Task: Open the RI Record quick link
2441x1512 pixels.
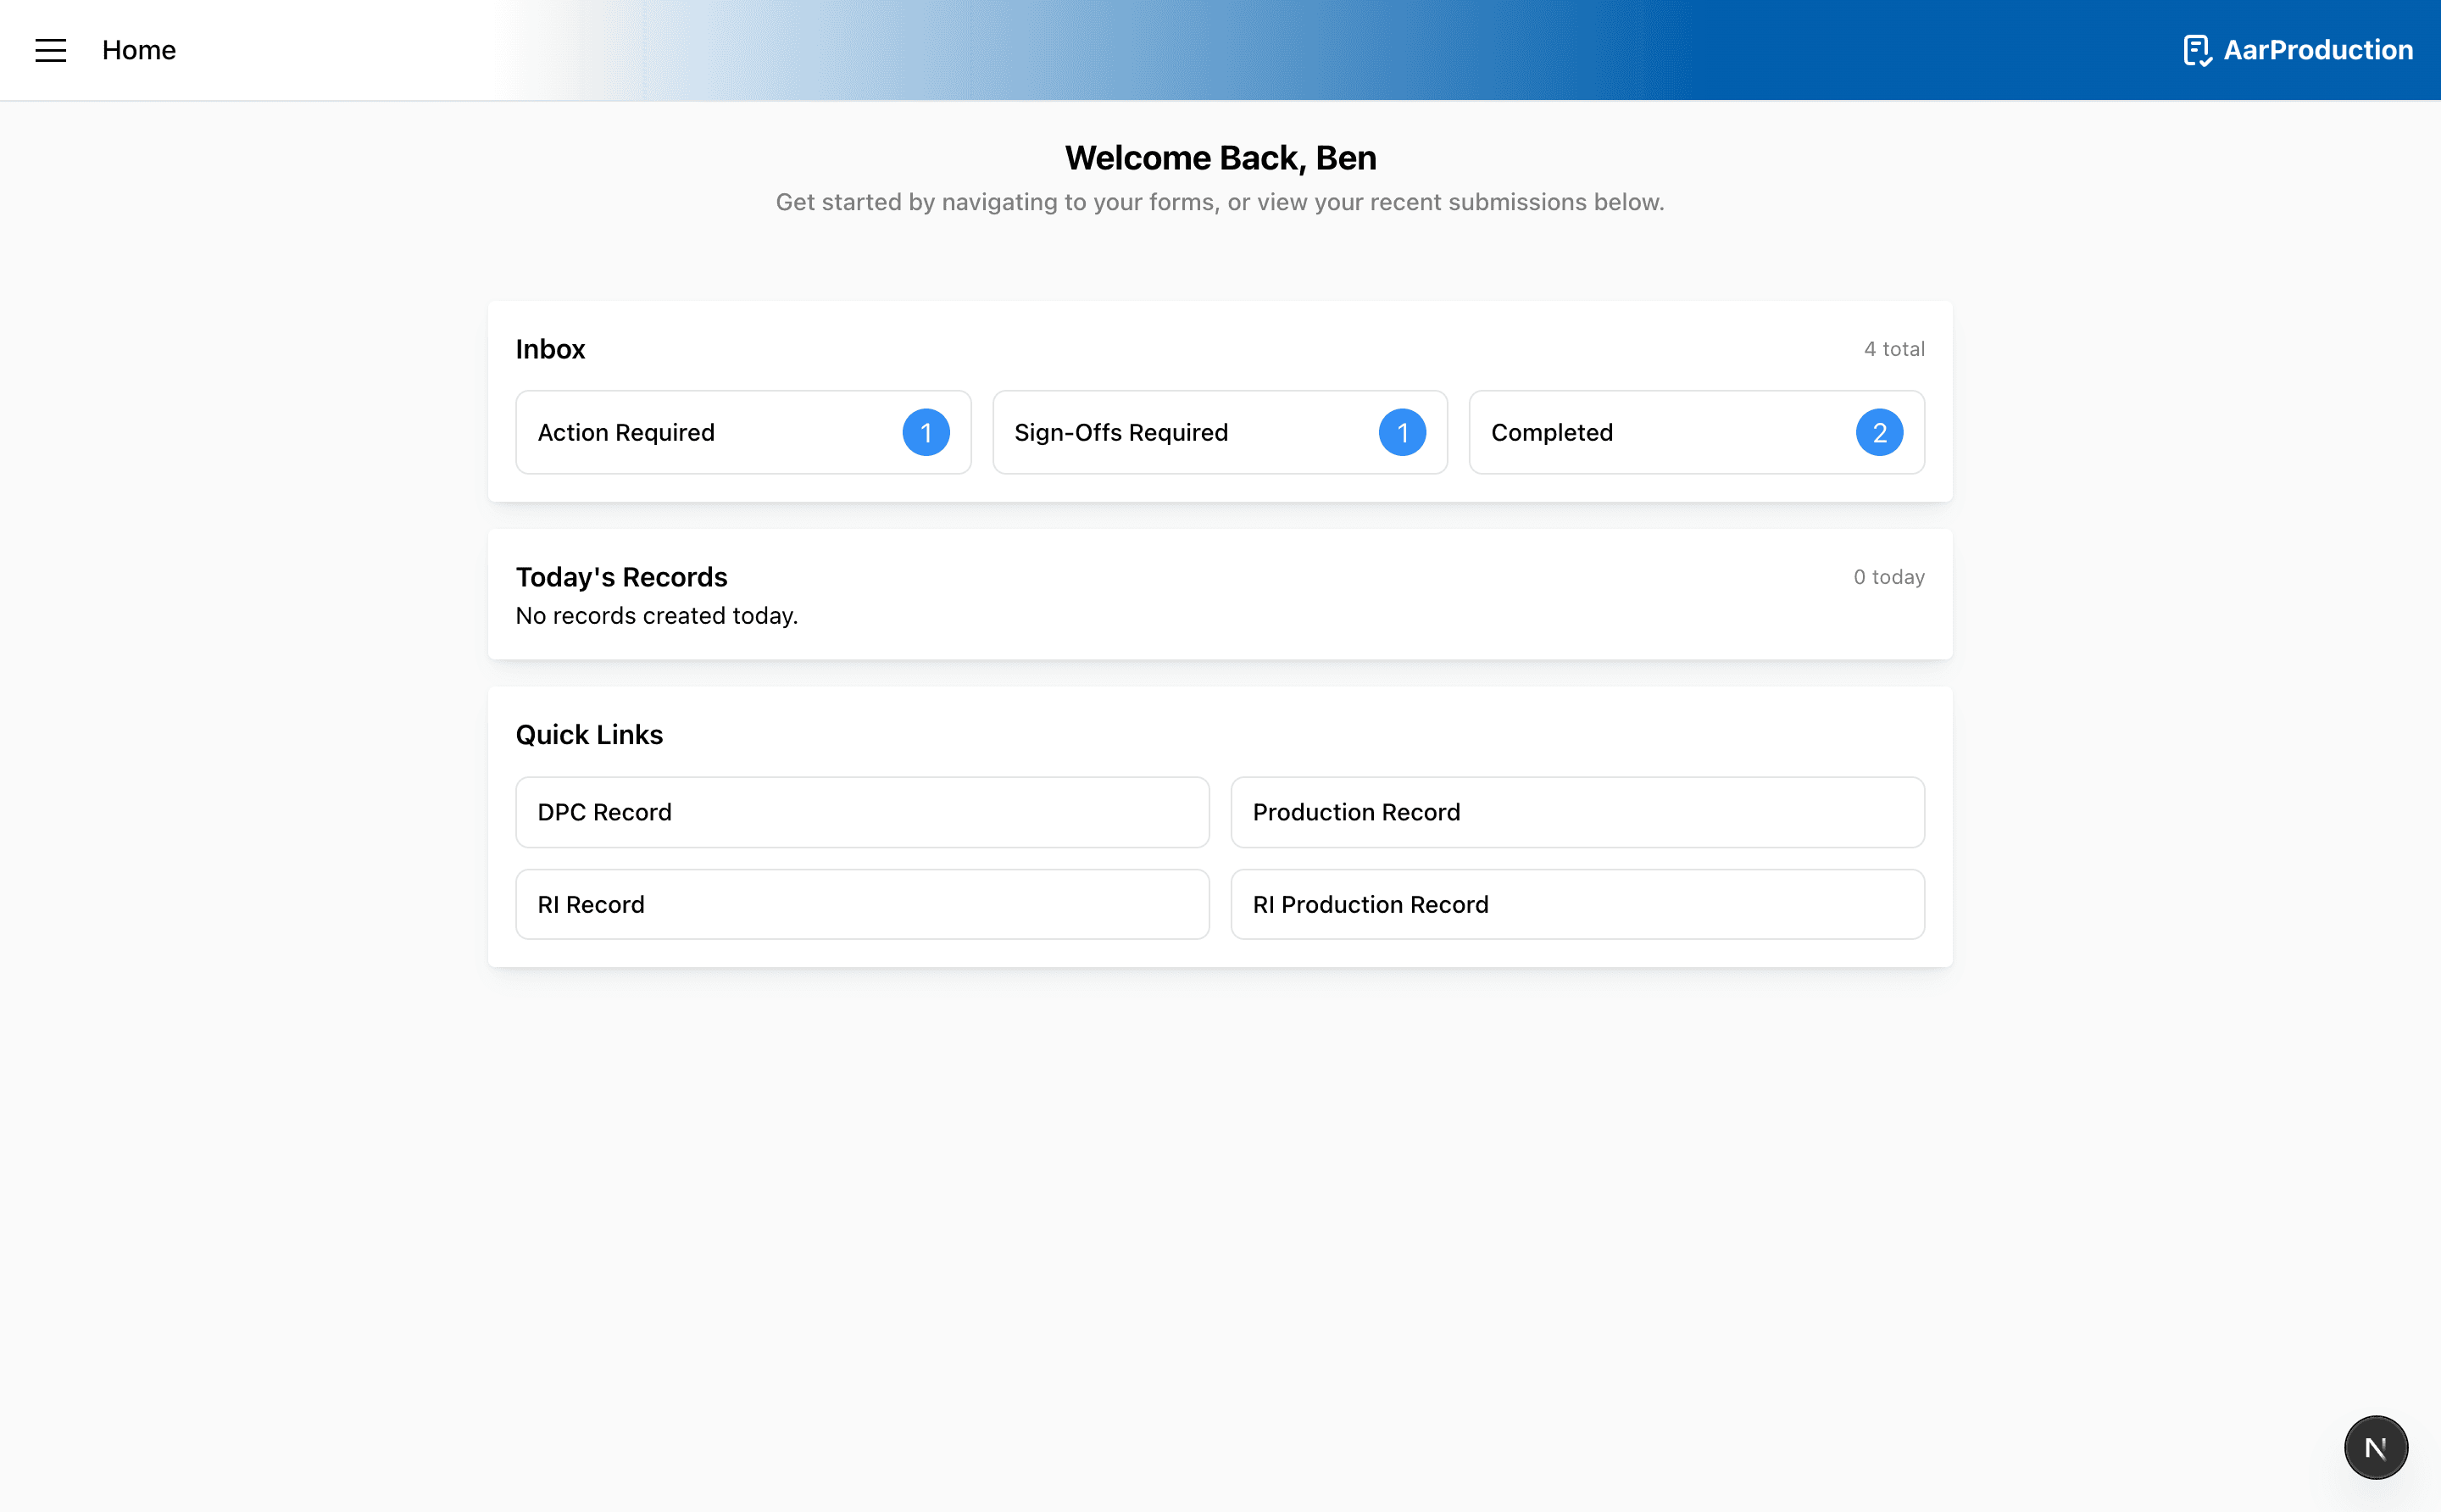Action: [862, 904]
